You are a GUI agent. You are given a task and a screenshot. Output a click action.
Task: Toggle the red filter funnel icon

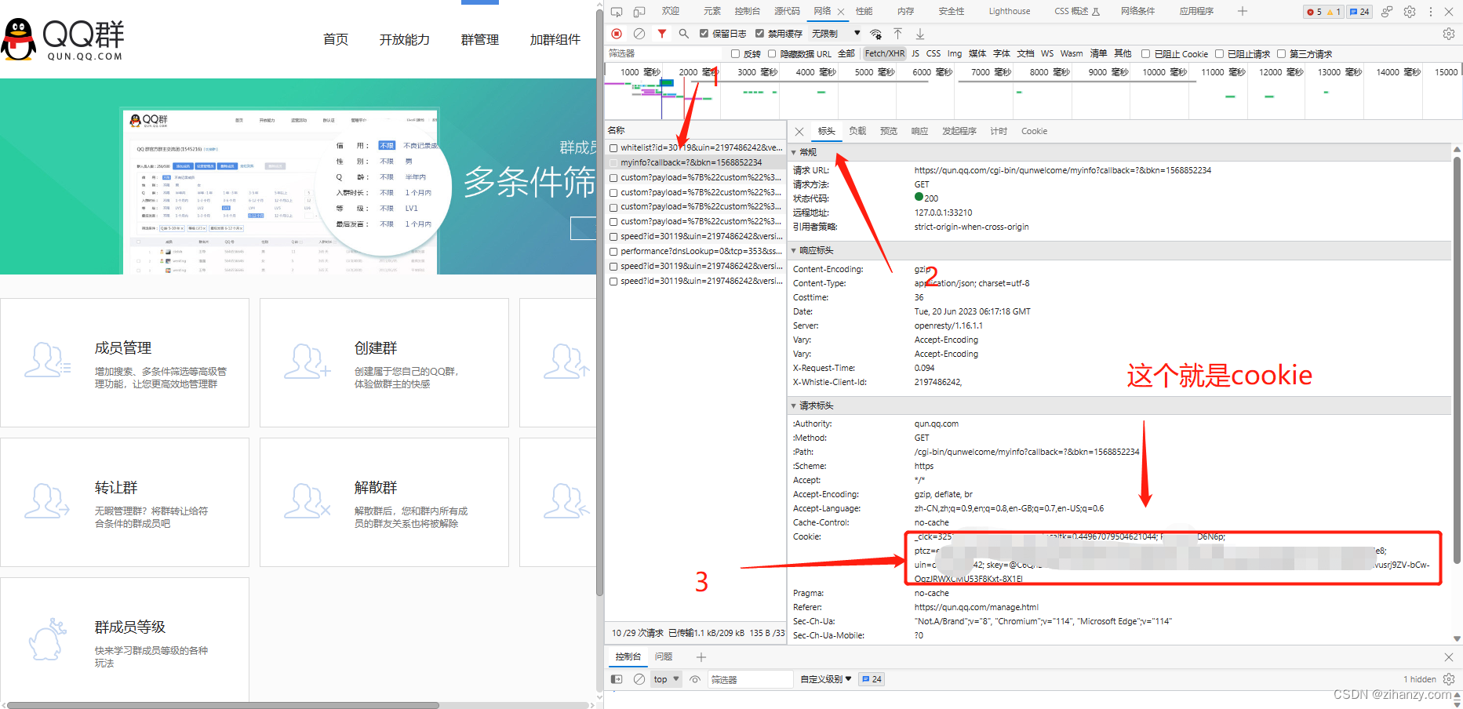coord(662,34)
